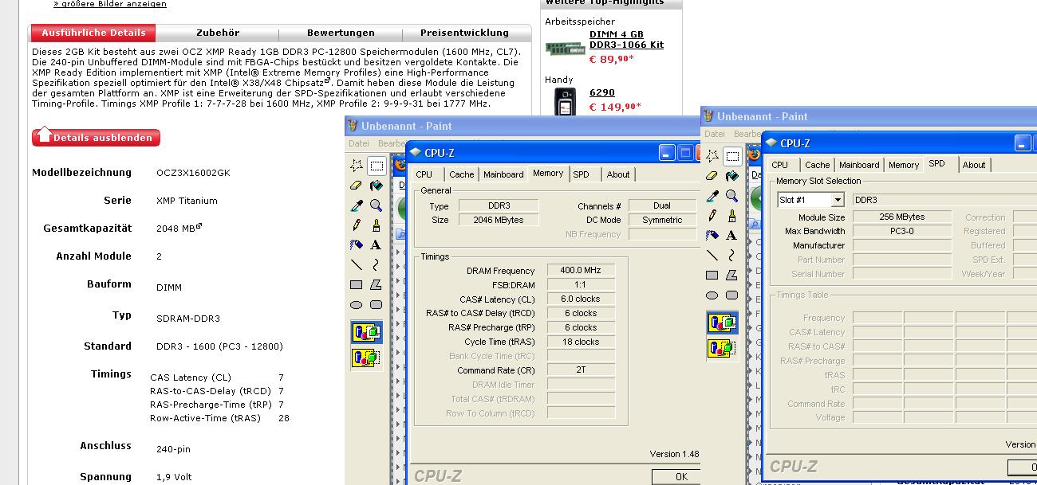This screenshot has width=1037, height=485.
Task: Pick Fill bucket tool in Paint beside CPU-Z Memory window
Action: click(376, 186)
